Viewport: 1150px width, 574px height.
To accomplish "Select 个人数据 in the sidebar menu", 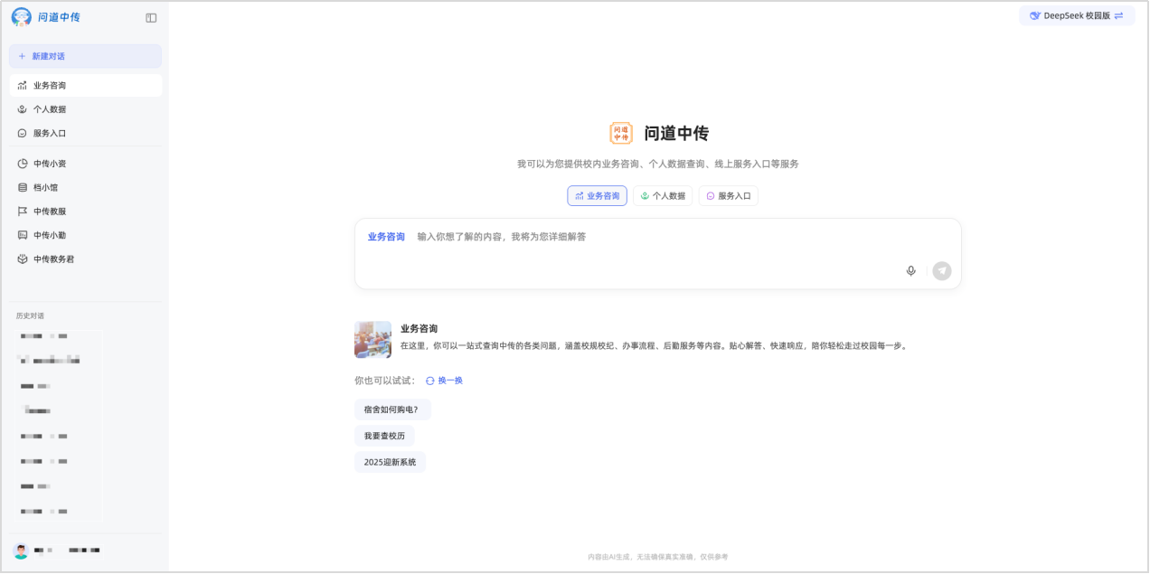I will [49, 109].
